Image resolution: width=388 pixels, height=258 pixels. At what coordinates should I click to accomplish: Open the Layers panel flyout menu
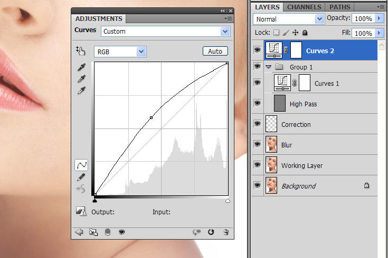(x=381, y=7)
